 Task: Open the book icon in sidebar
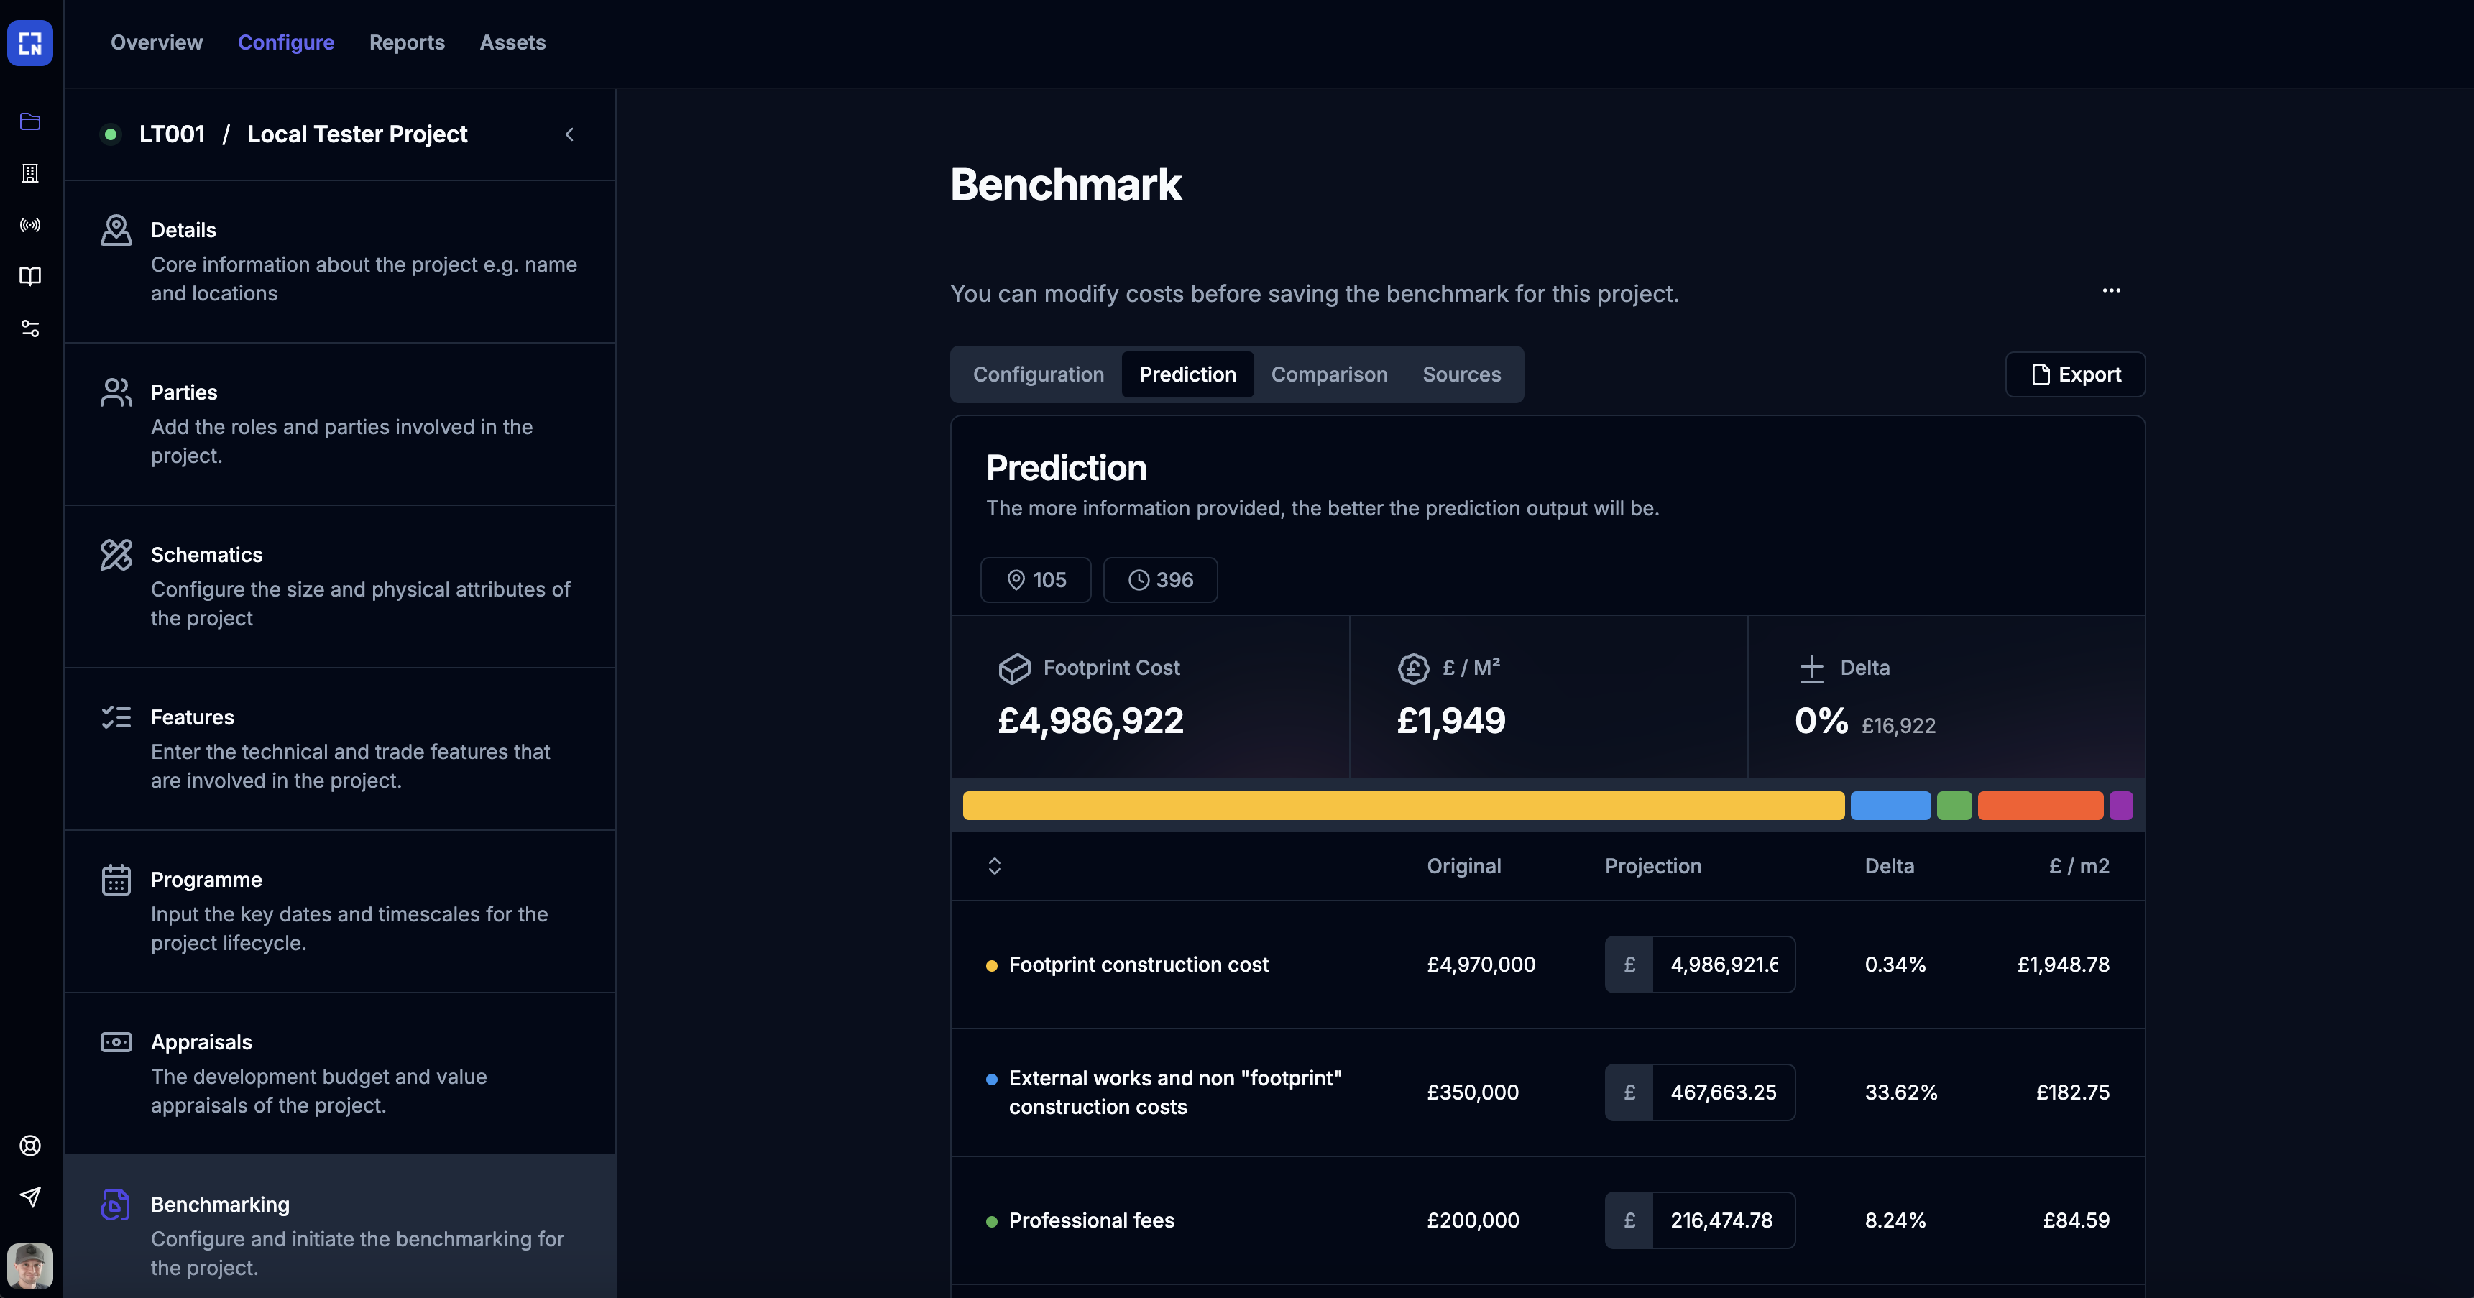[x=29, y=277]
